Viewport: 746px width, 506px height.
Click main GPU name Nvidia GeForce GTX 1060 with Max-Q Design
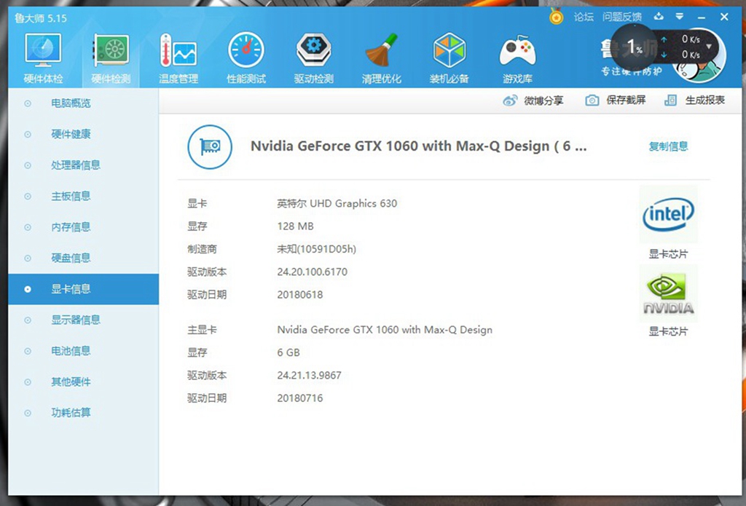point(385,330)
